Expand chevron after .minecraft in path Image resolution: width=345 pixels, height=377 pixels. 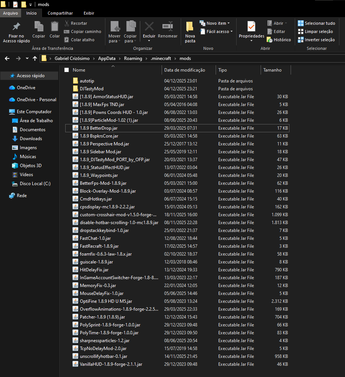point(175,58)
